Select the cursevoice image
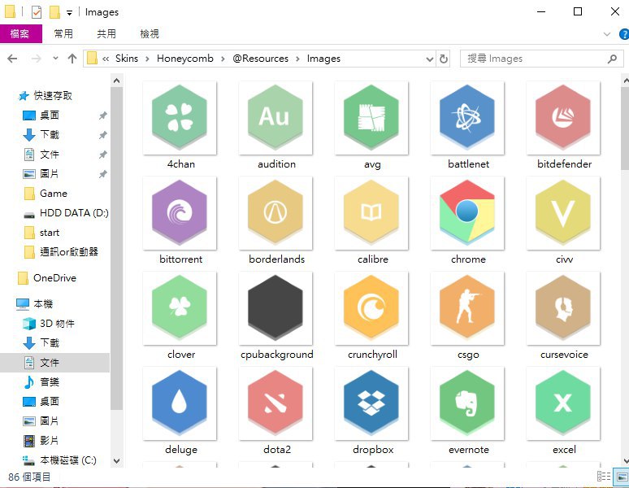This screenshot has width=629, height=488. click(563, 308)
